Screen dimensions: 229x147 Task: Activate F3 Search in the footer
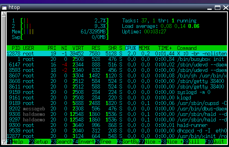pyautogui.click(x=62, y=141)
